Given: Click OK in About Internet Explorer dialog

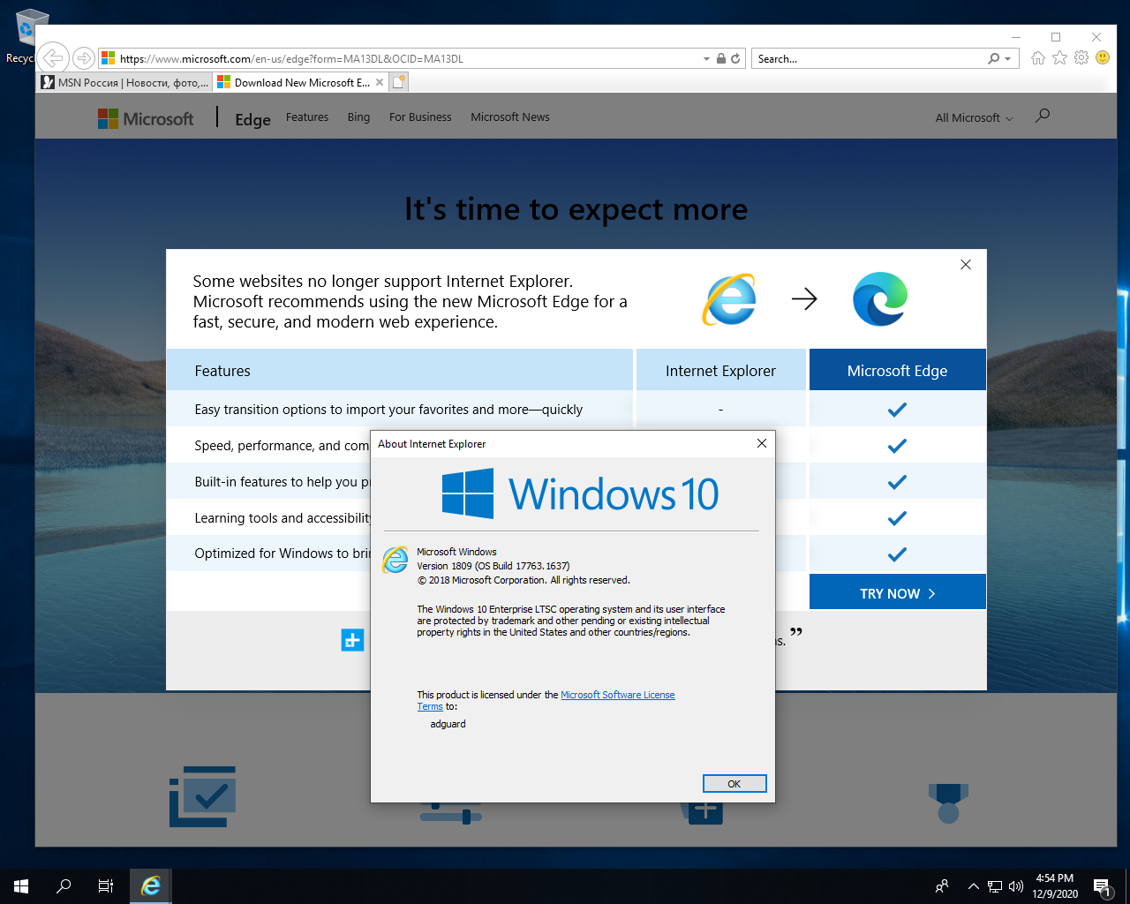Looking at the screenshot, I should coord(734,784).
